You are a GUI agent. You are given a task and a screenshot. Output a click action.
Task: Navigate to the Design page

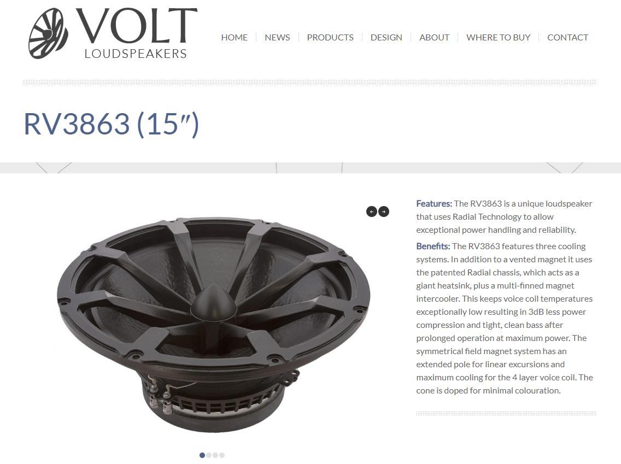[x=386, y=38]
